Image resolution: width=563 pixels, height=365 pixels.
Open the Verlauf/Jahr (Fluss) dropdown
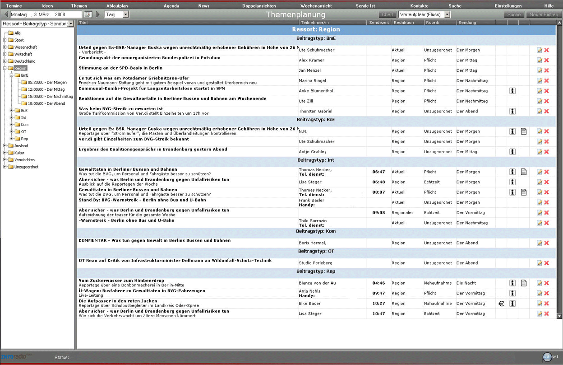[447, 14]
